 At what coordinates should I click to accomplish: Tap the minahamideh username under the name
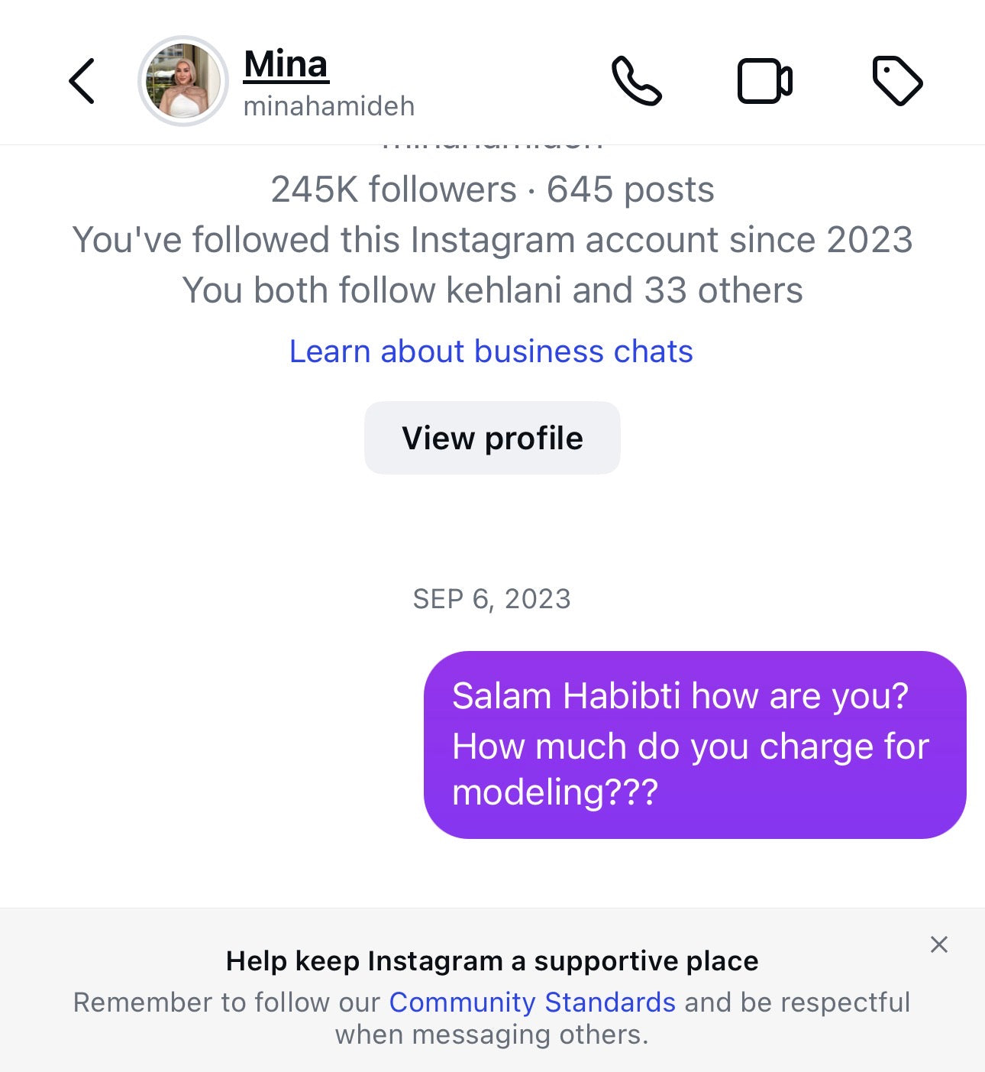tap(329, 106)
